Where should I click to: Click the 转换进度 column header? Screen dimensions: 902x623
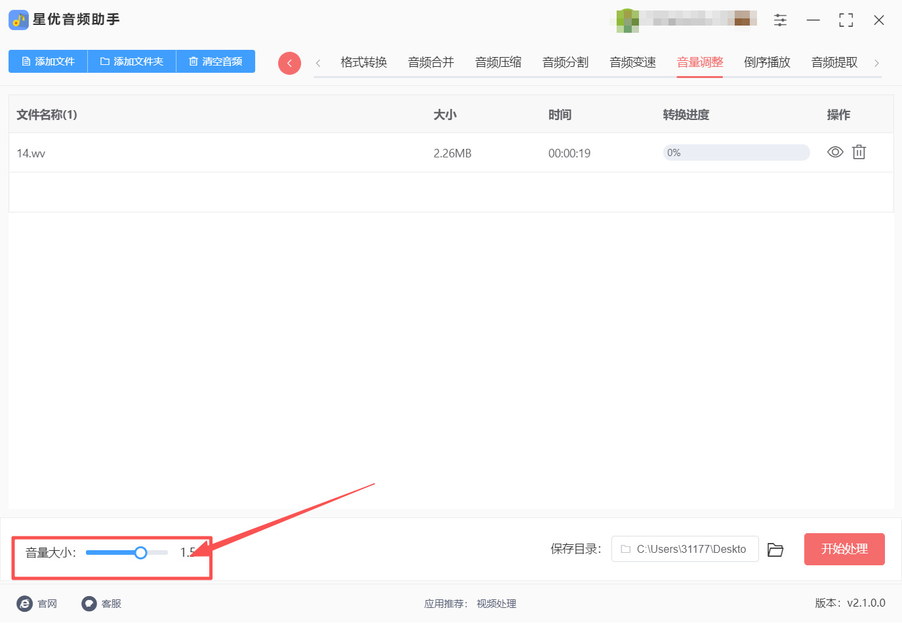[686, 115]
